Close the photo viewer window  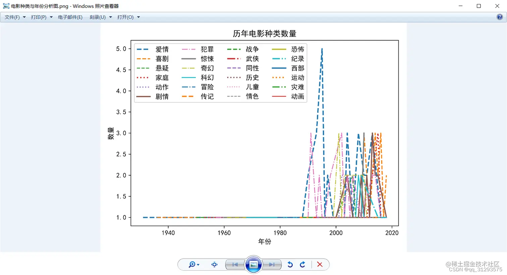497,6
